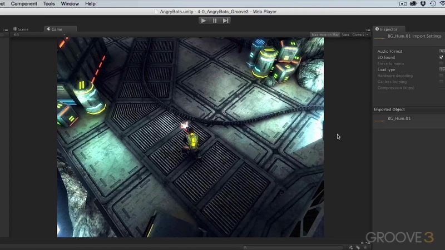This screenshot has height=250, width=445.
Task: Open the bottom panel options menu
Action: (x=368, y=243)
